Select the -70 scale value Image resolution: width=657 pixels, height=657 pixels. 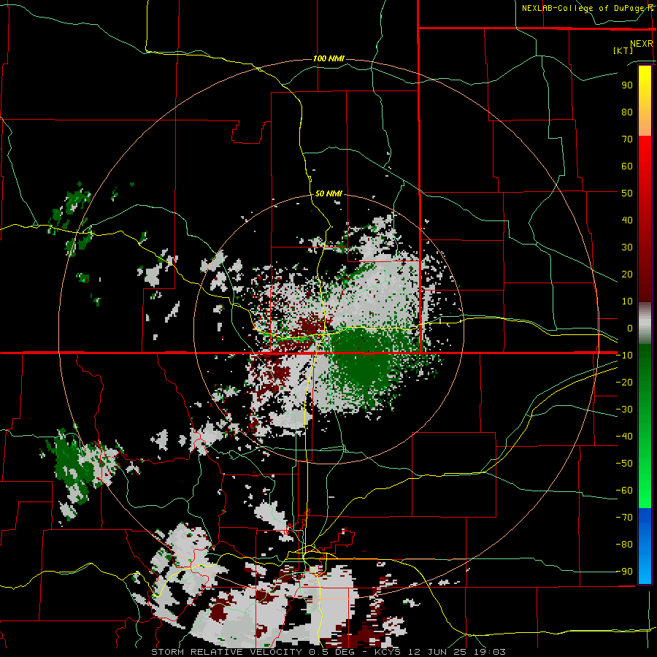coord(624,518)
